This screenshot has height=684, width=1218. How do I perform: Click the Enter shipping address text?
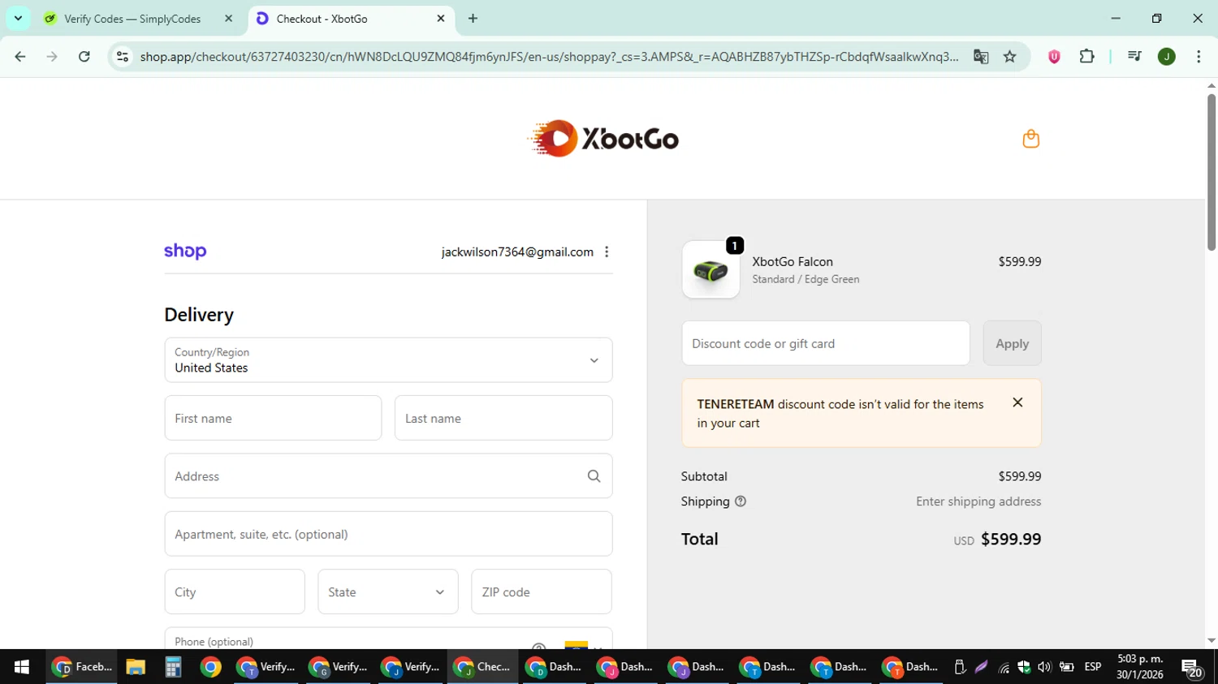978,501
